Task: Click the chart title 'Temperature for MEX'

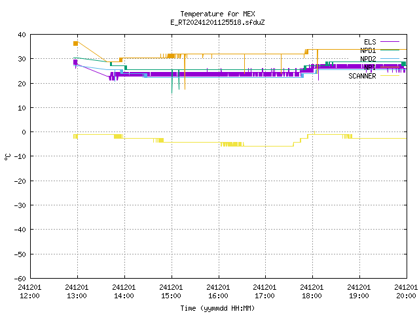Action: [x=217, y=14]
